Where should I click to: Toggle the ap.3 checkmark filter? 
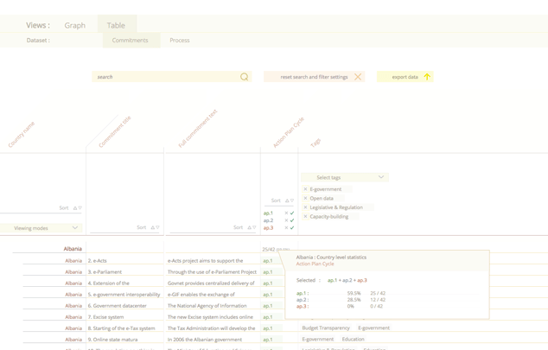coord(292,228)
